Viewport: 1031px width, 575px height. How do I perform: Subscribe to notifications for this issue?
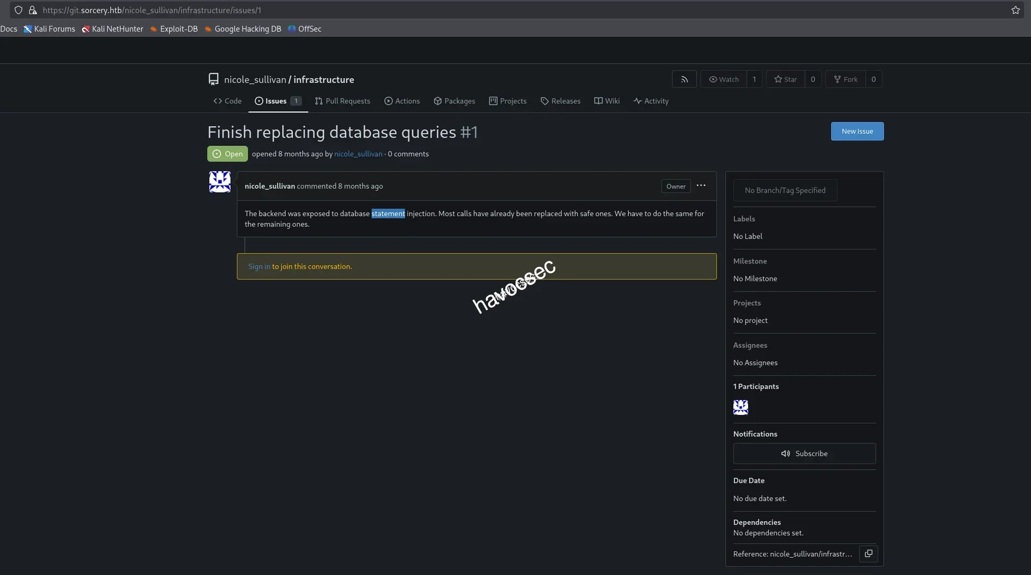point(804,453)
